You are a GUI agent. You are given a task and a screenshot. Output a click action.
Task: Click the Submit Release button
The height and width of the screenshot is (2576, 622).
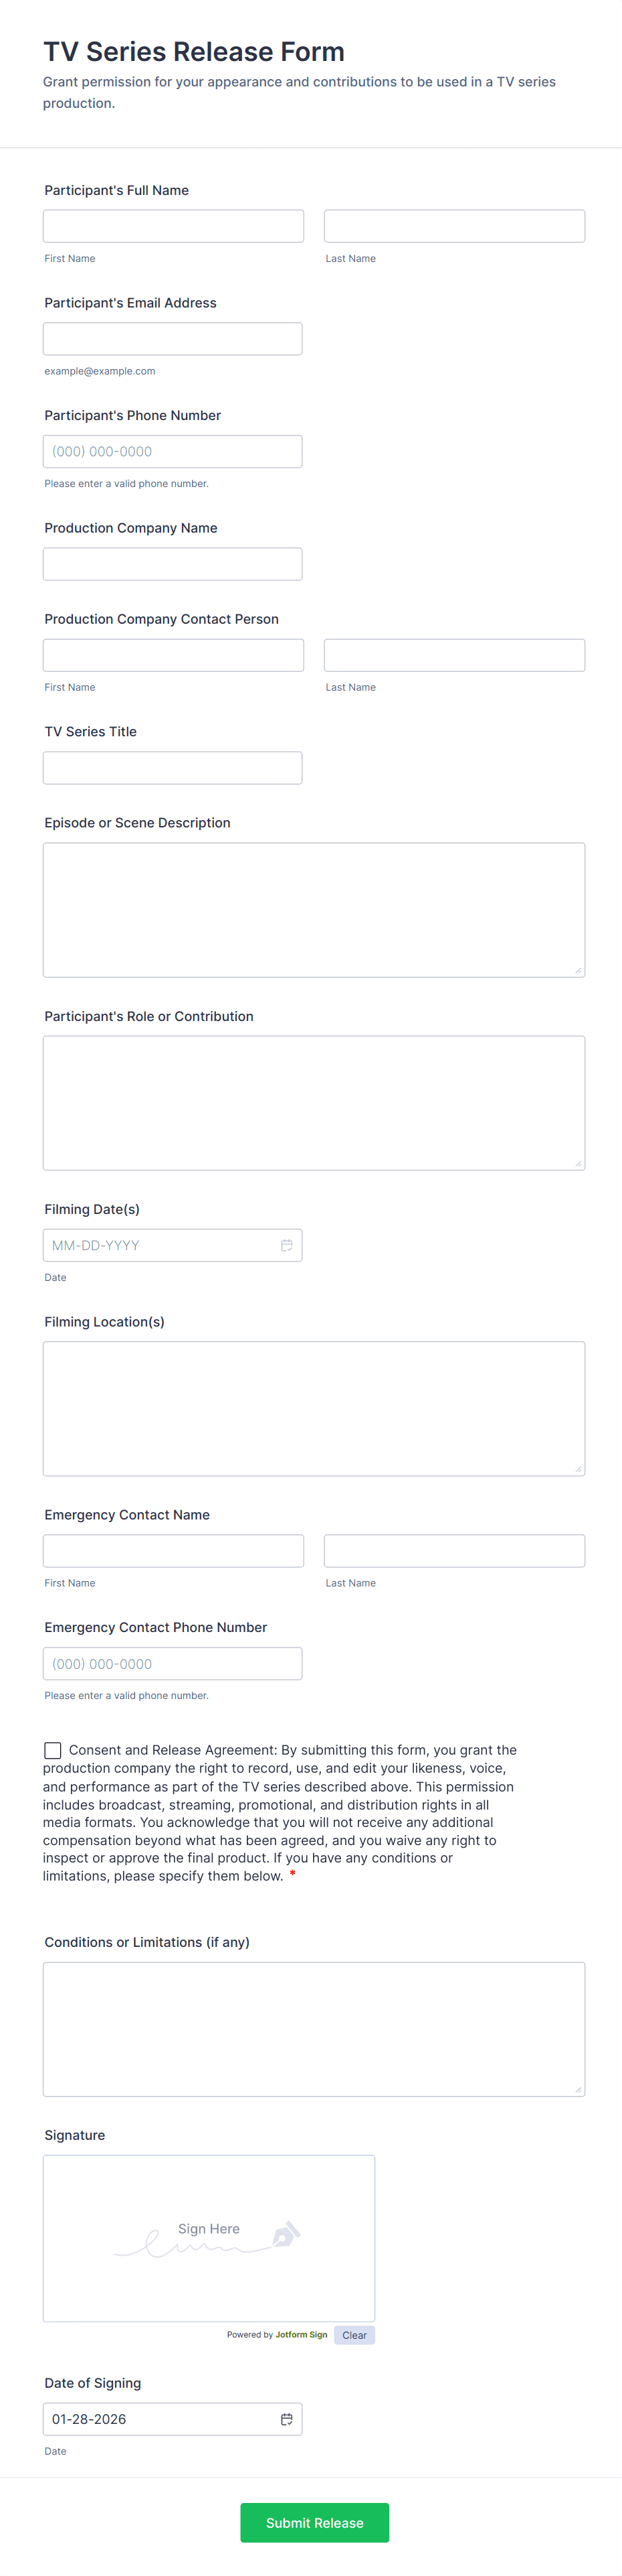(314, 2523)
